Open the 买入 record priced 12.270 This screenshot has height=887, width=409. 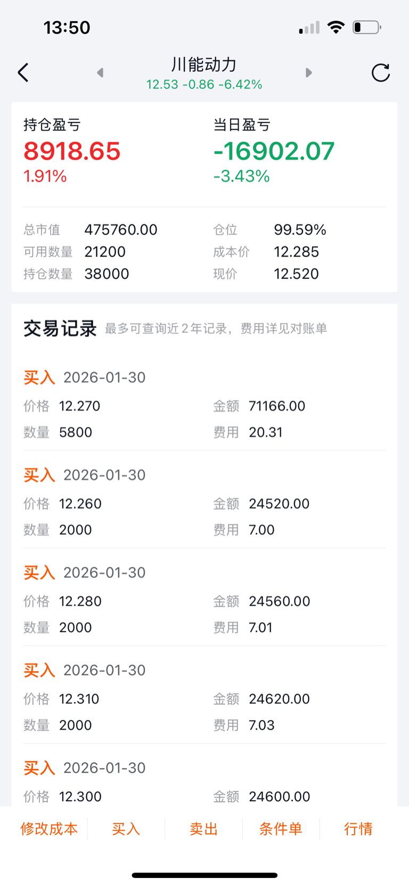[x=204, y=405]
